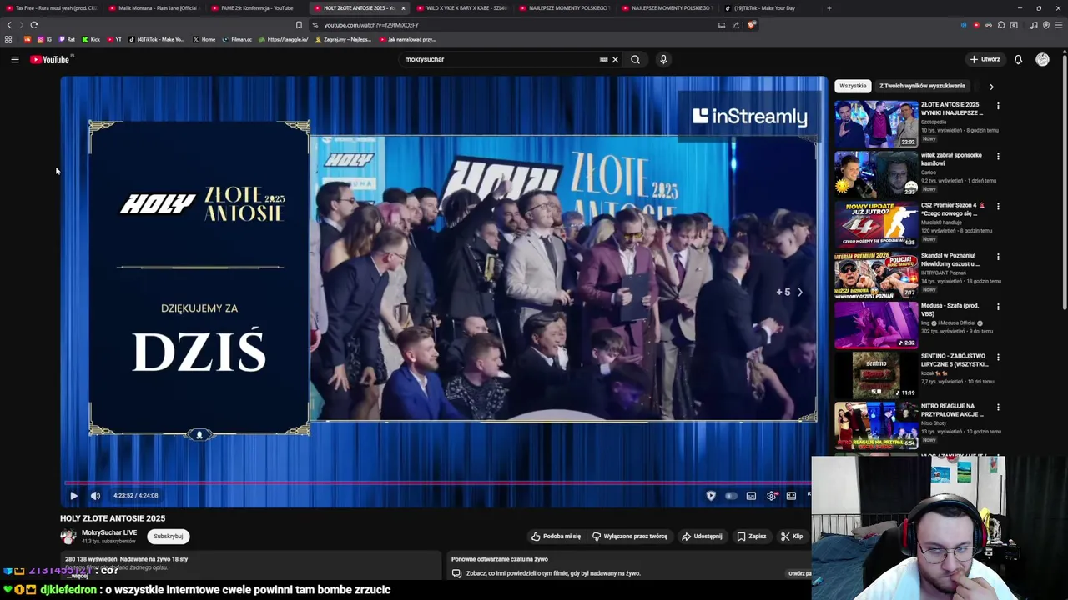Click the YouTube search text field
This screenshot has height=600, width=1068.
click(499, 59)
